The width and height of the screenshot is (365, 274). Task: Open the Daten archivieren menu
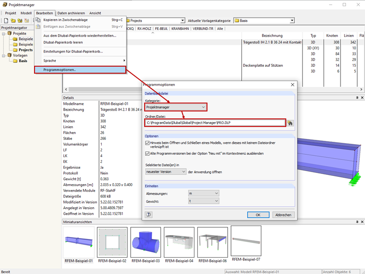point(71,13)
